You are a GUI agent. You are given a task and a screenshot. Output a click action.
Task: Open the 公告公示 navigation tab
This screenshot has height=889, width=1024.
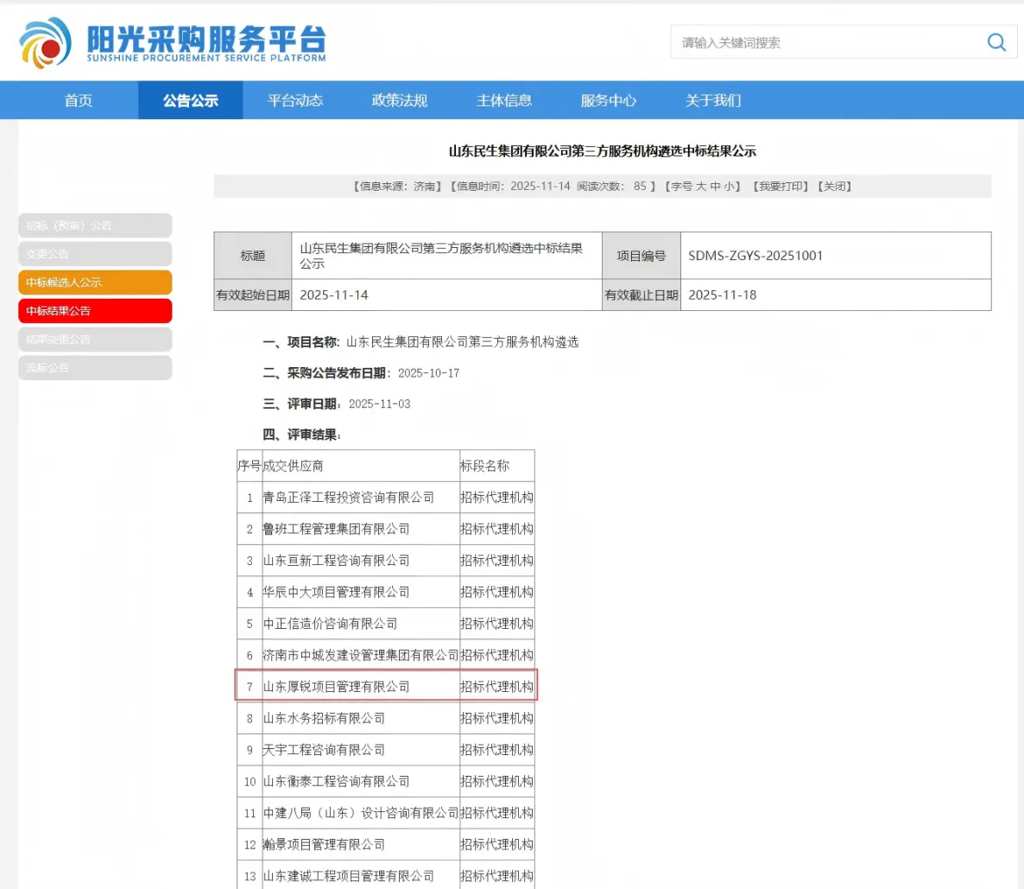click(x=191, y=101)
